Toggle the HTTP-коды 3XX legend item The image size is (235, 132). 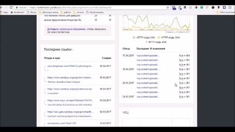[x=169, y=37]
